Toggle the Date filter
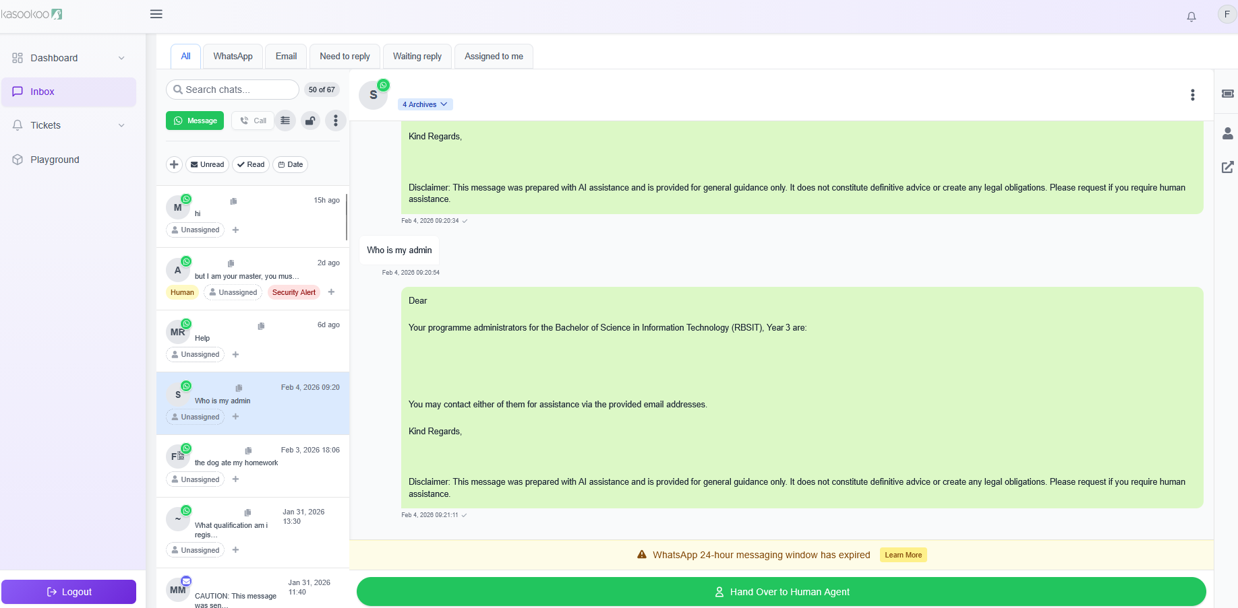Image resolution: width=1238 pixels, height=608 pixels. (x=291, y=164)
